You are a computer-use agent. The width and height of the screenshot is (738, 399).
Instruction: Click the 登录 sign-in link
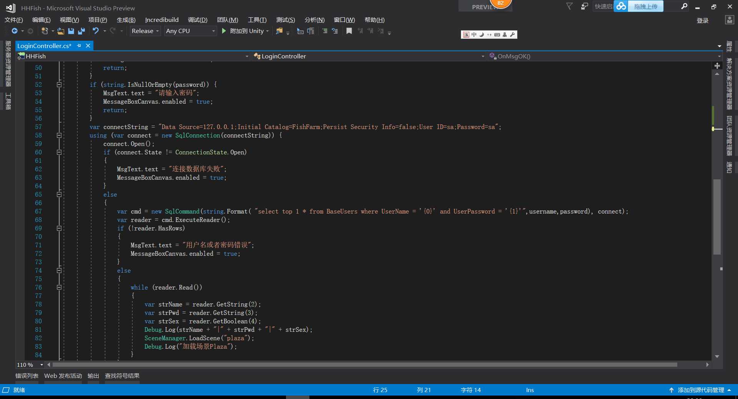(x=703, y=21)
